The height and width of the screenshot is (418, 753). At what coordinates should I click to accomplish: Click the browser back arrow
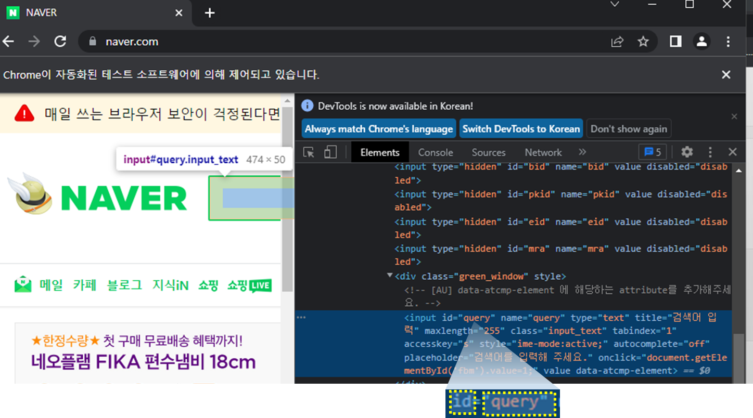click(8, 42)
